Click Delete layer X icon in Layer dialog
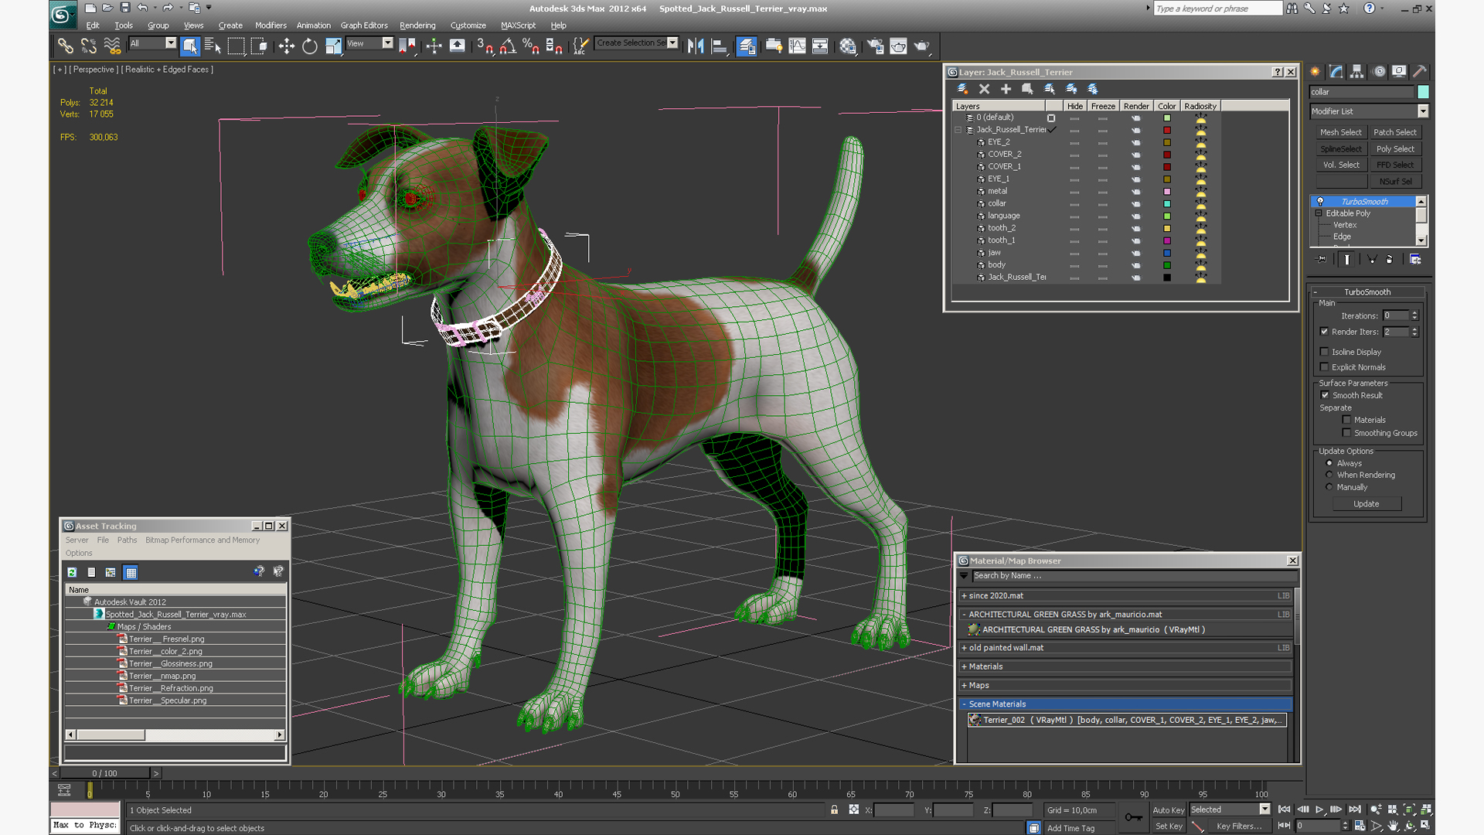The width and height of the screenshot is (1484, 835). 984,89
